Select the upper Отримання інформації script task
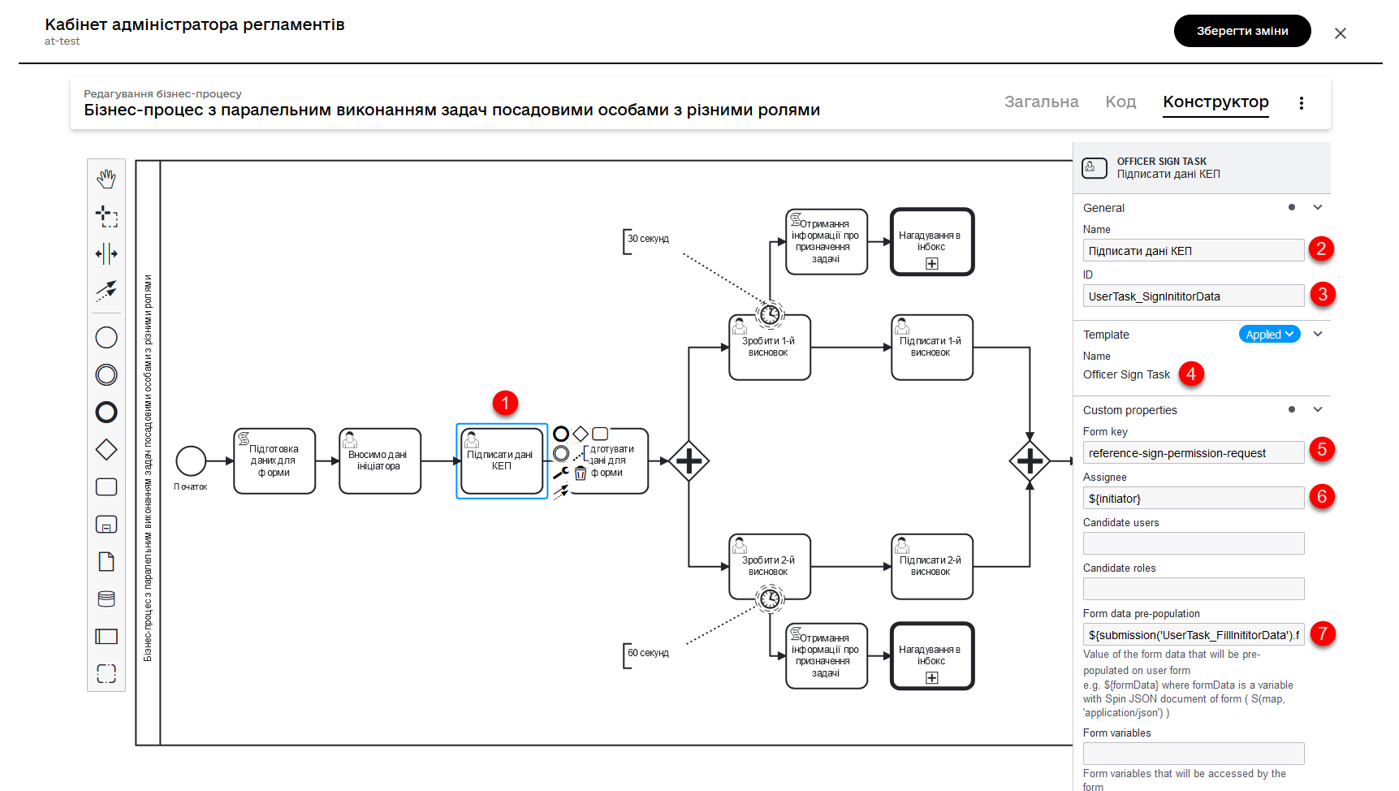The height and width of the screenshot is (791, 1399). pos(827,242)
